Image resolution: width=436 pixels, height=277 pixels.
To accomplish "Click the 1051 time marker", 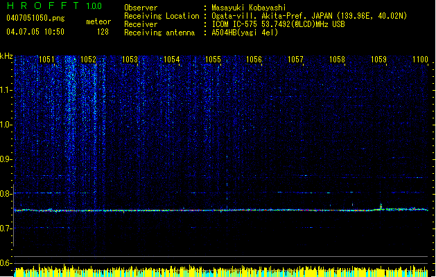I will tap(46, 60).
